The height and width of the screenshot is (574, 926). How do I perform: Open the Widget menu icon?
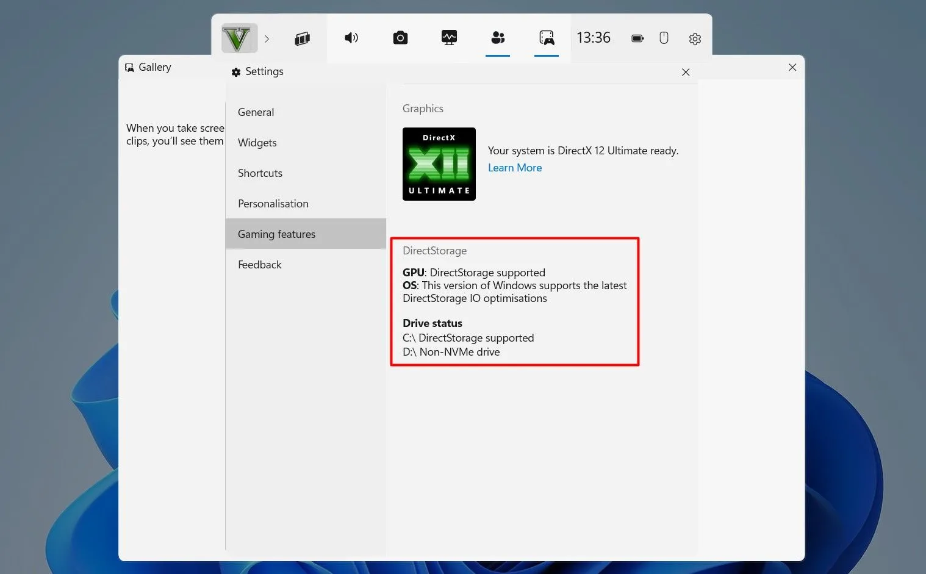[x=303, y=38]
